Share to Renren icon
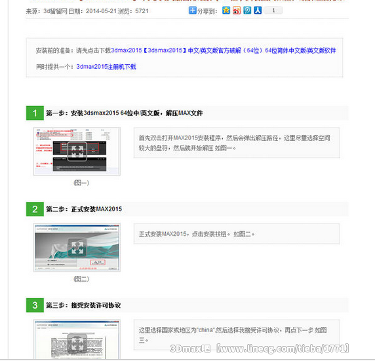Viewport: 375px width, 361px height. coord(258,10)
